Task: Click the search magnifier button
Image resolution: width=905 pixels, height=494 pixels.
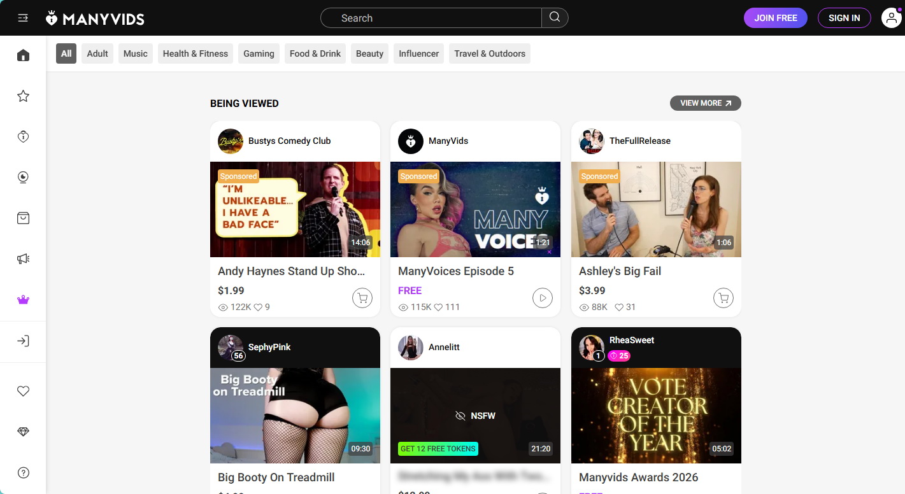Action: 555,18
